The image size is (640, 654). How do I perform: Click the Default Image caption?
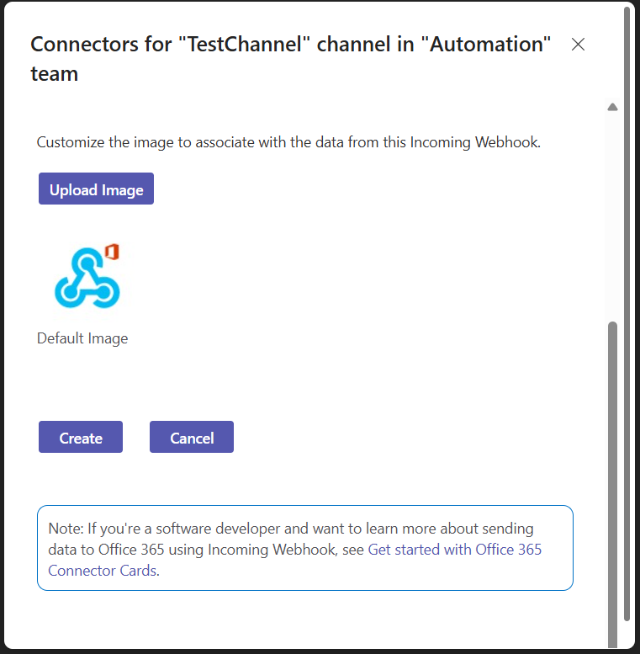click(x=82, y=338)
